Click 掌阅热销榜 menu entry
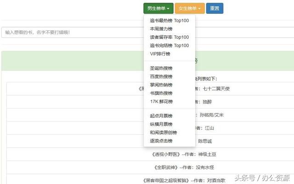The height and width of the screenshot is (184, 294). point(161,85)
